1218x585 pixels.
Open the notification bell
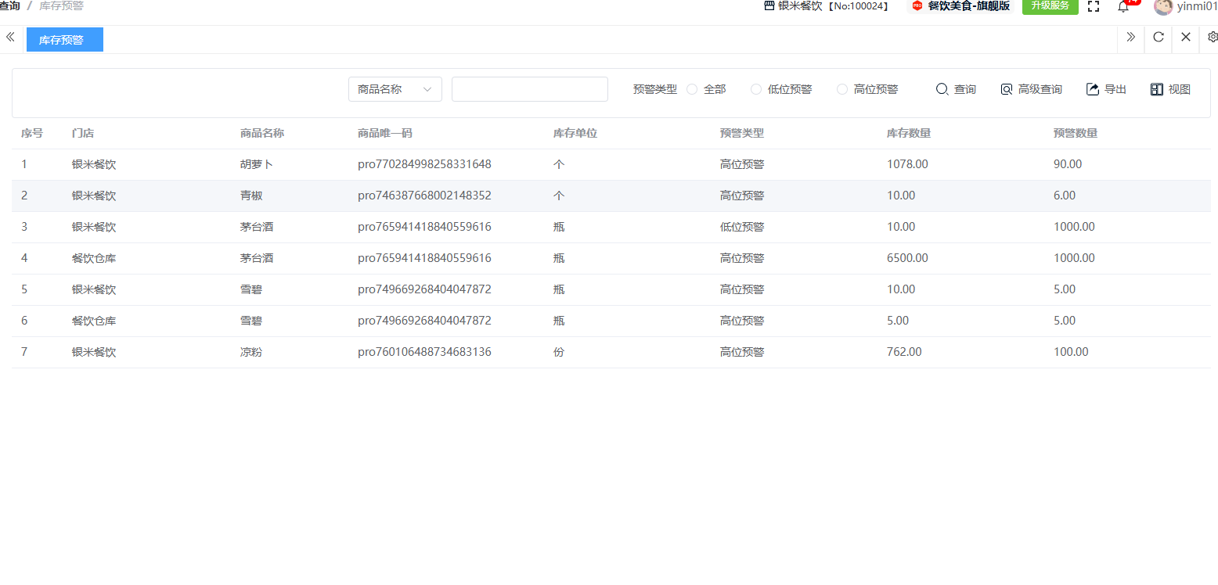pos(1123,7)
